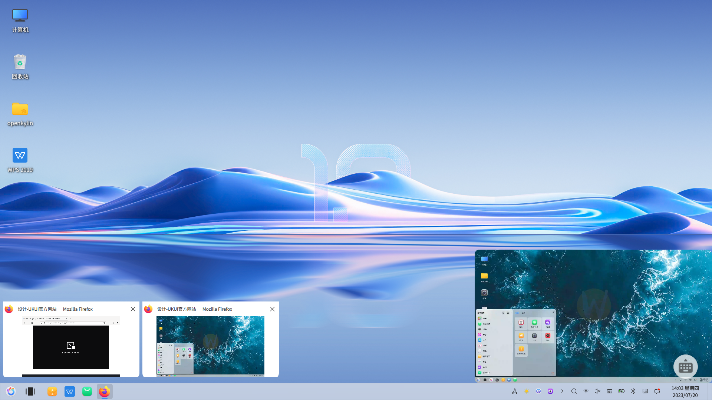
Task: Click the Firefox taskbar icon
Action: tap(105, 391)
